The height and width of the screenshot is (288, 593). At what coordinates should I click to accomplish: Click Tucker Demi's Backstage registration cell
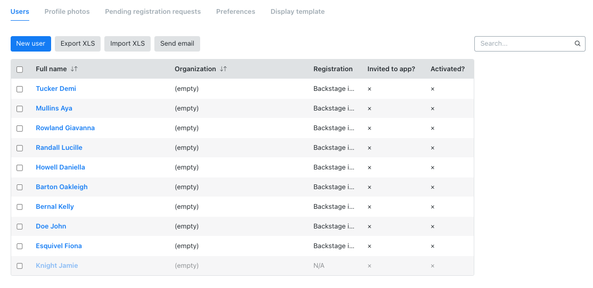(x=334, y=89)
